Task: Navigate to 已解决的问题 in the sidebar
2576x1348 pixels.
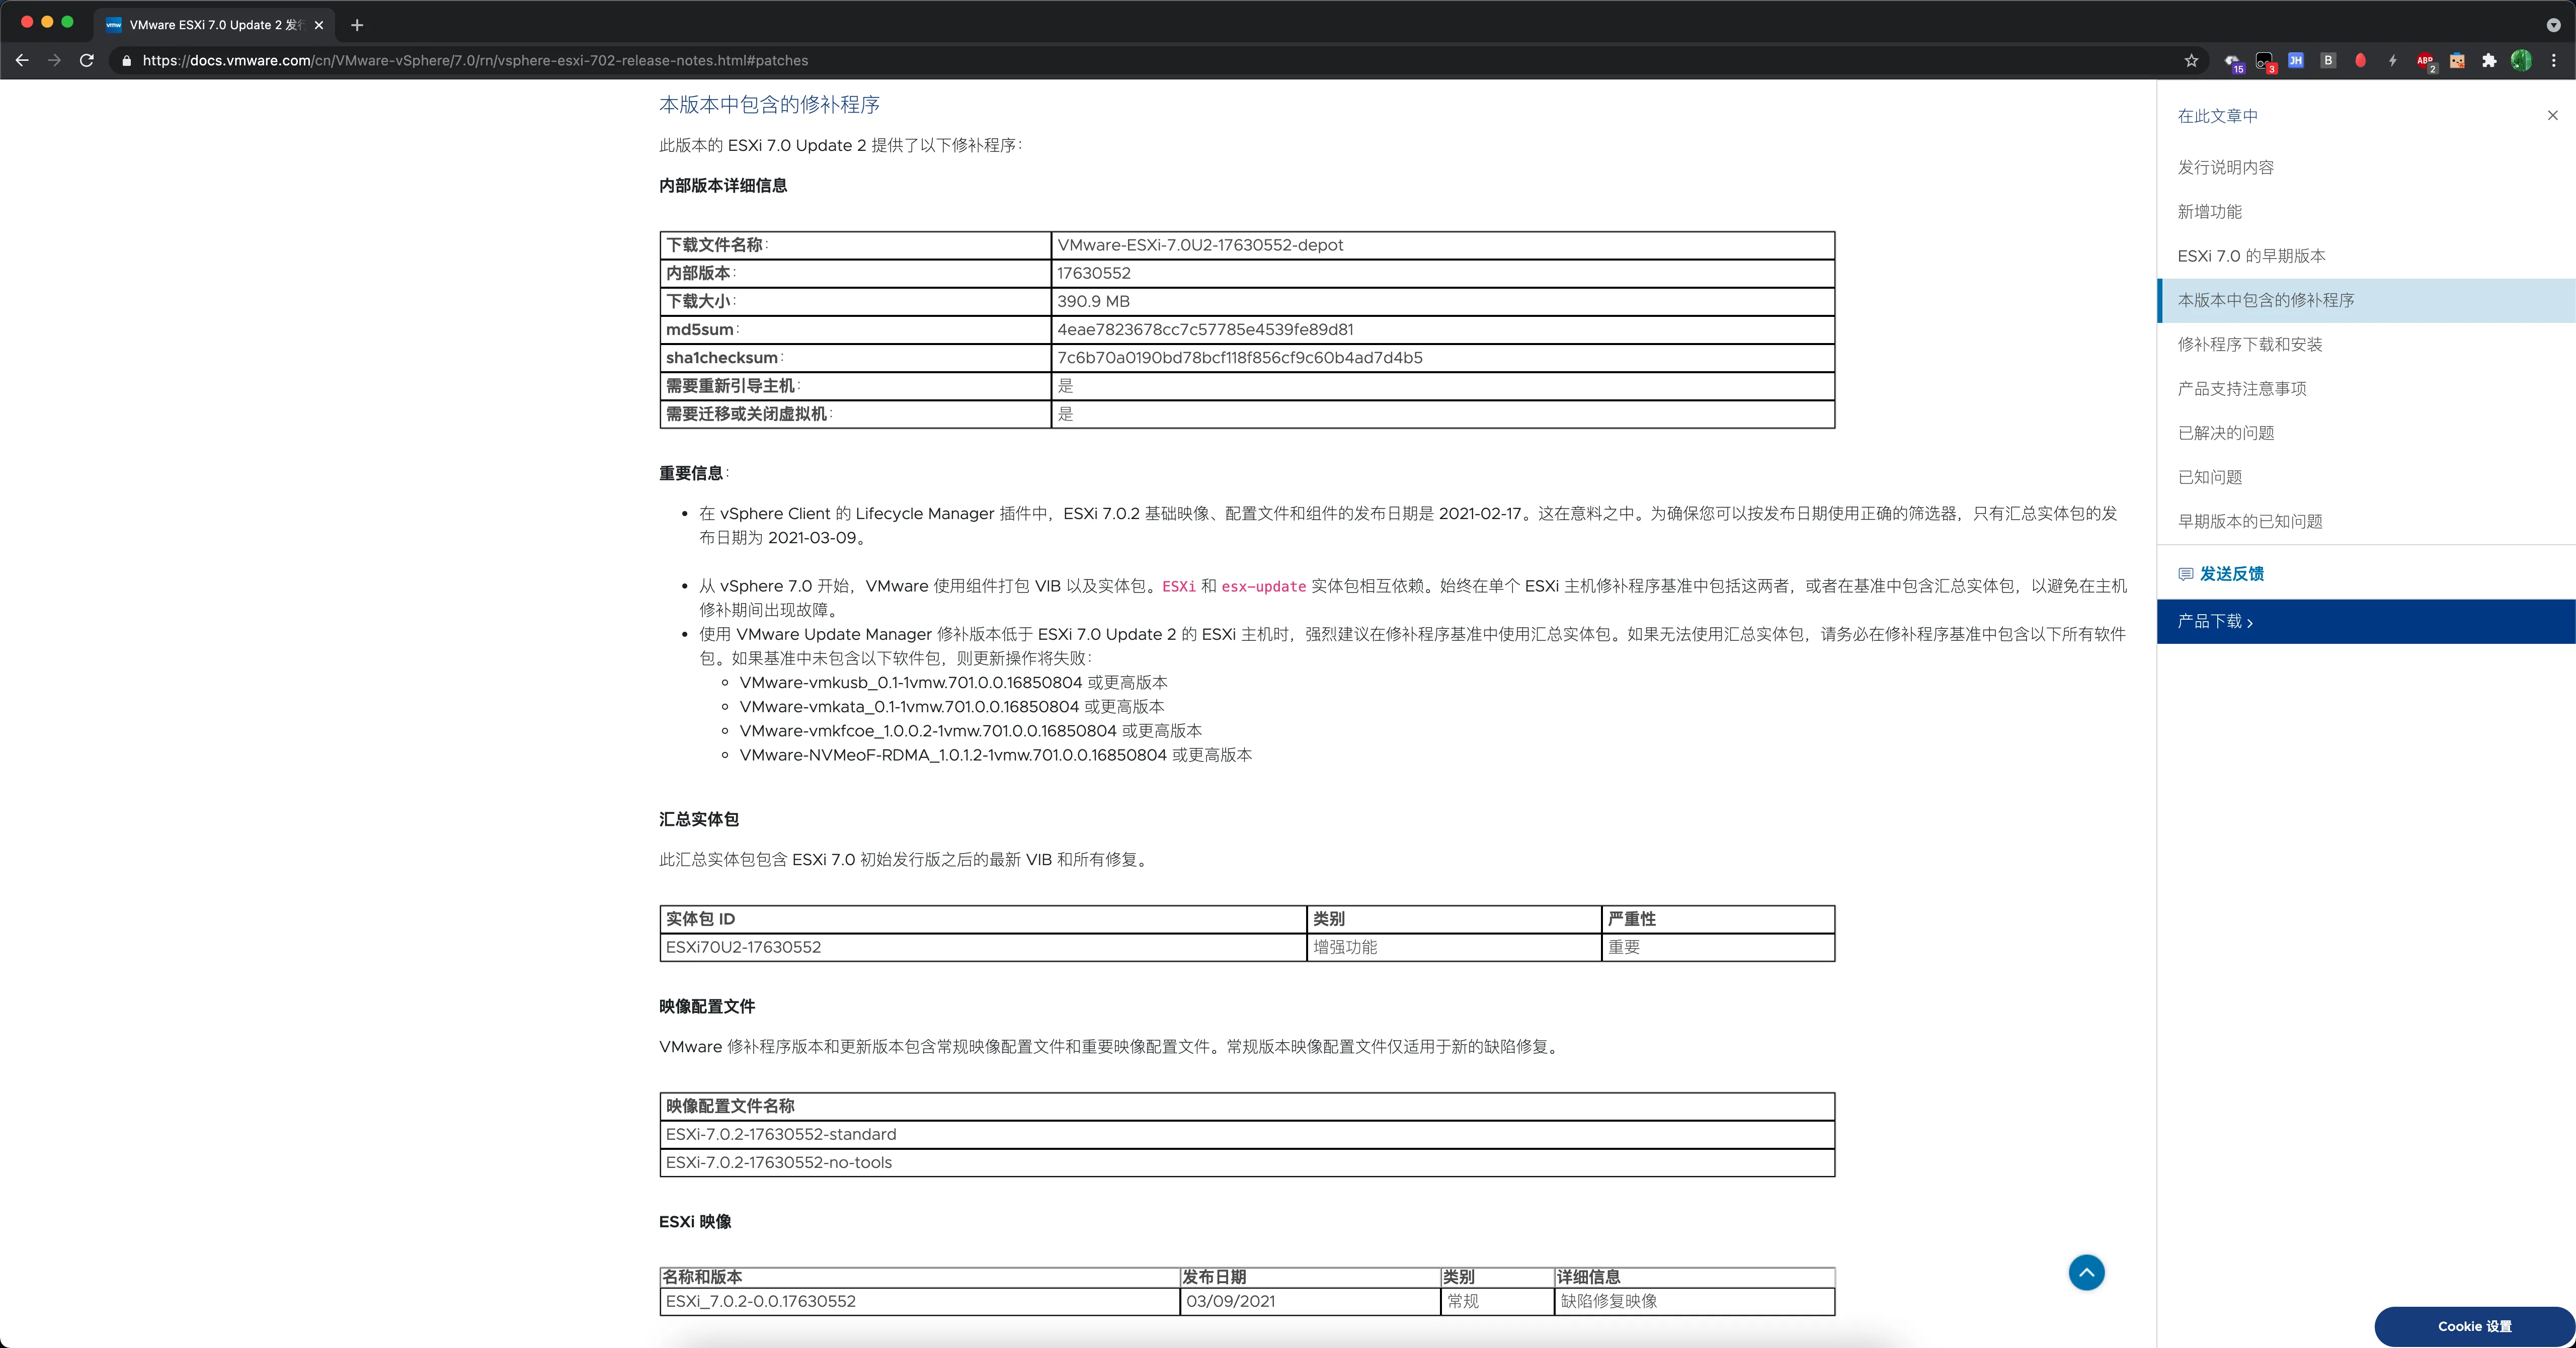Action: tap(2225, 432)
